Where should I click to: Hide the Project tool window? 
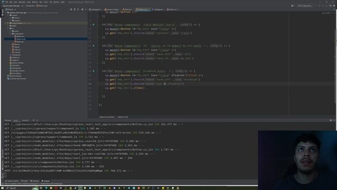pyautogui.click(x=85, y=9)
